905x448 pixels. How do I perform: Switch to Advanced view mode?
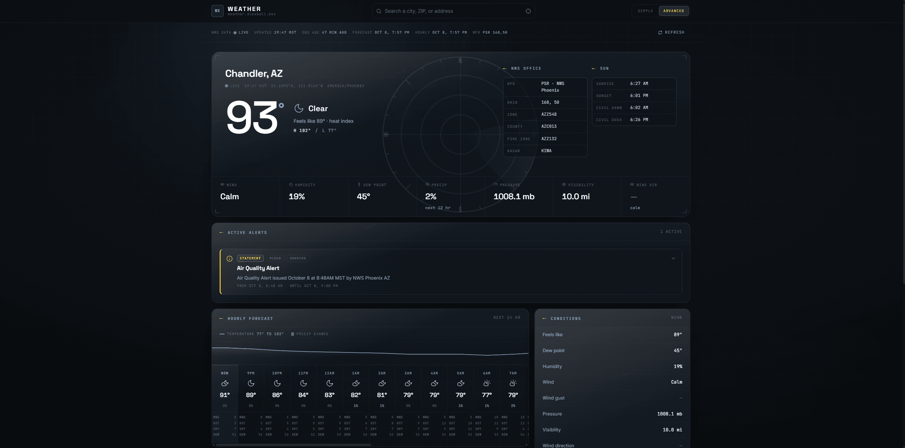coord(674,11)
